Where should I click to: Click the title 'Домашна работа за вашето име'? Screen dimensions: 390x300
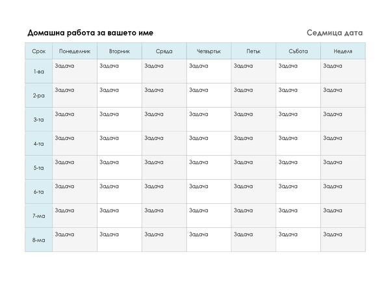pyautogui.click(x=90, y=32)
